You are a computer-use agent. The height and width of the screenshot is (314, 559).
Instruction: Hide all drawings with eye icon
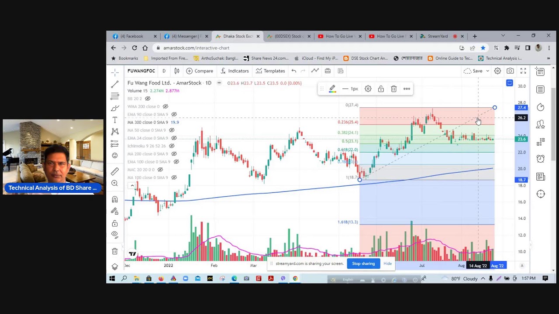click(115, 235)
